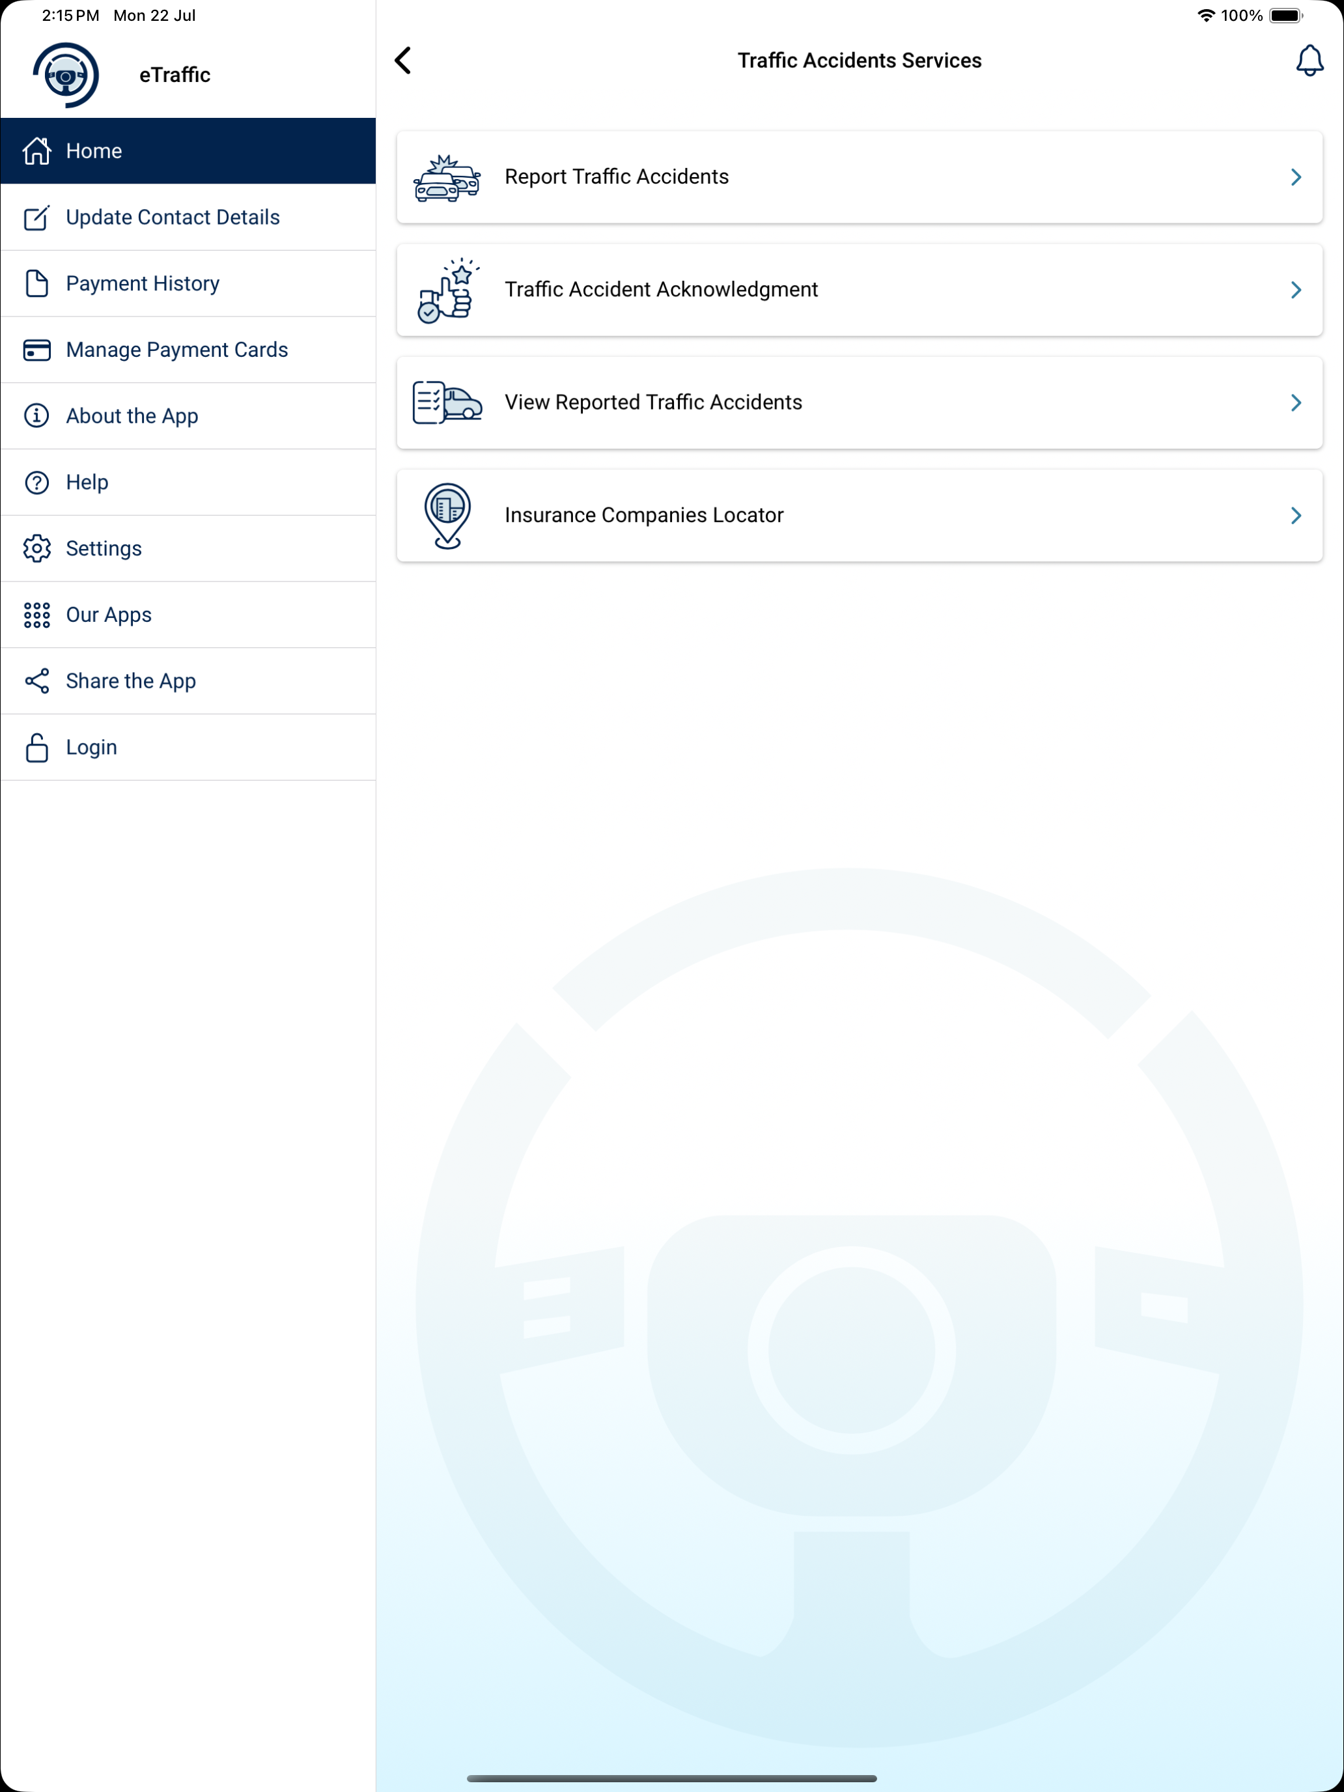Expand Insurance Companies Locator chevron
Image resolution: width=1344 pixels, height=1792 pixels.
pos(1295,516)
